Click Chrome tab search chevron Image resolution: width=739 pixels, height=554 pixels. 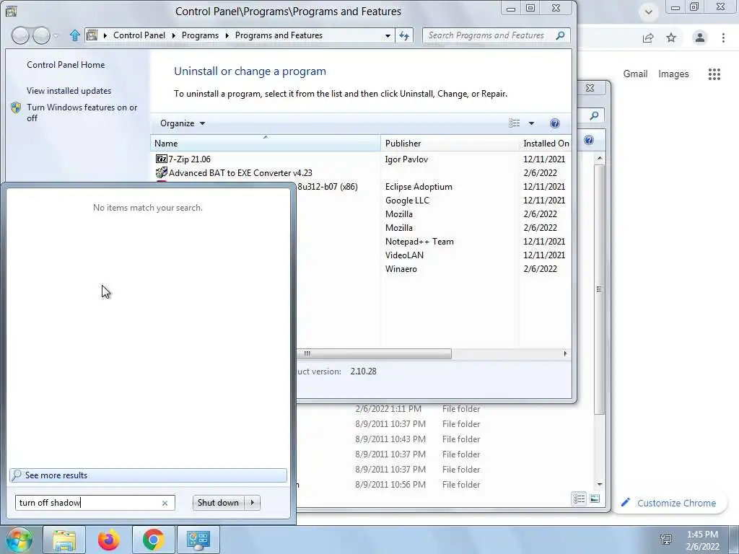[x=649, y=12]
